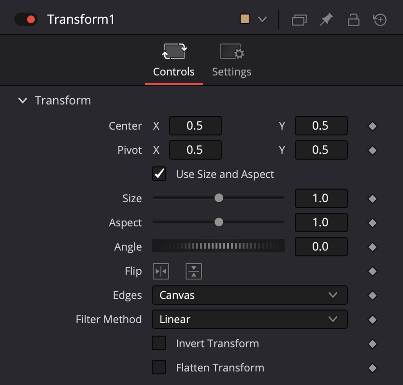Click the keyframe diamond next to Angle

click(373, 247)
